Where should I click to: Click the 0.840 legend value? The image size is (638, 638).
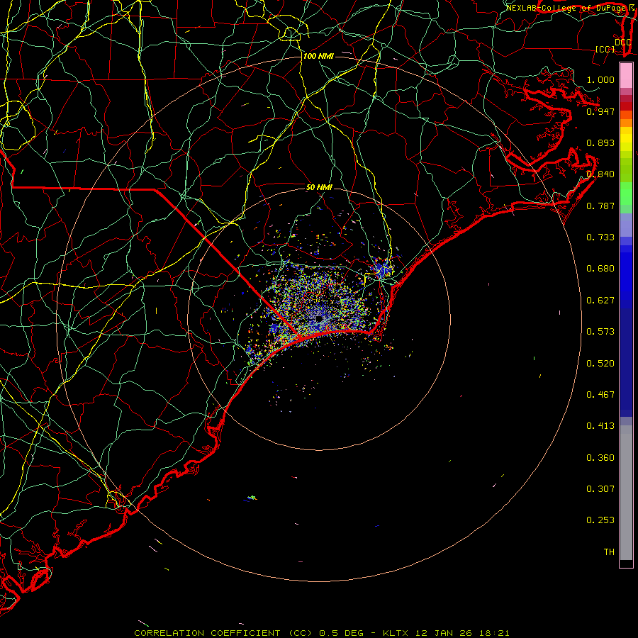[x=600, y=174]
